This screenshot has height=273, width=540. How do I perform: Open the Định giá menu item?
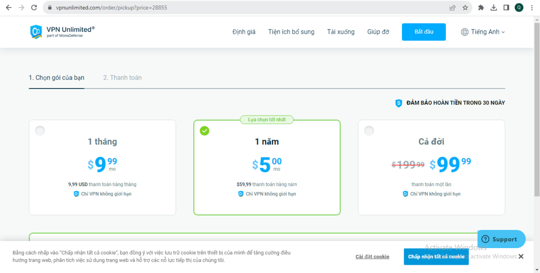[244, 32]
